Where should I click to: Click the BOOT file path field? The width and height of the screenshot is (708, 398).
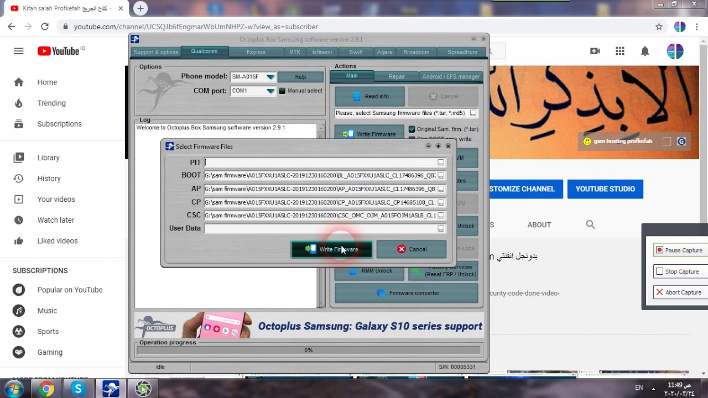[320, 176]
